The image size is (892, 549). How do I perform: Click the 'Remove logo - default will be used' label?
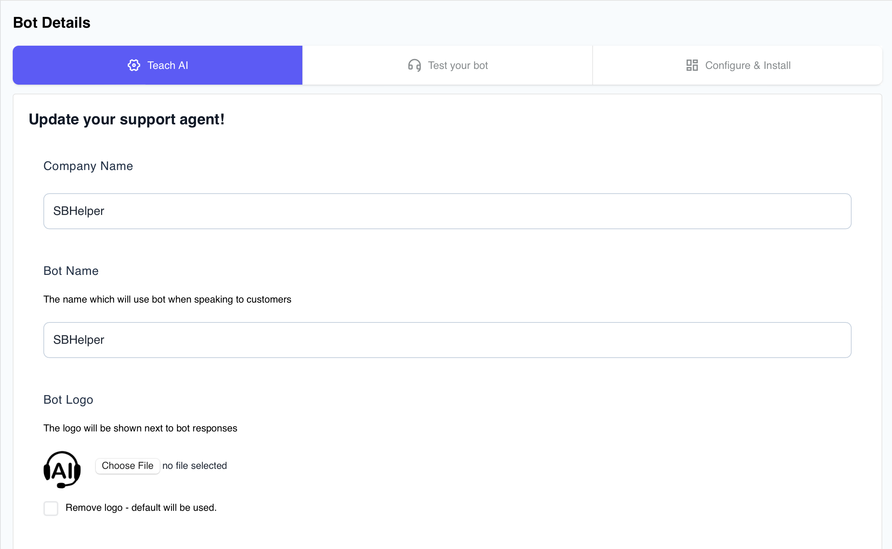click(x=141, y=507)
